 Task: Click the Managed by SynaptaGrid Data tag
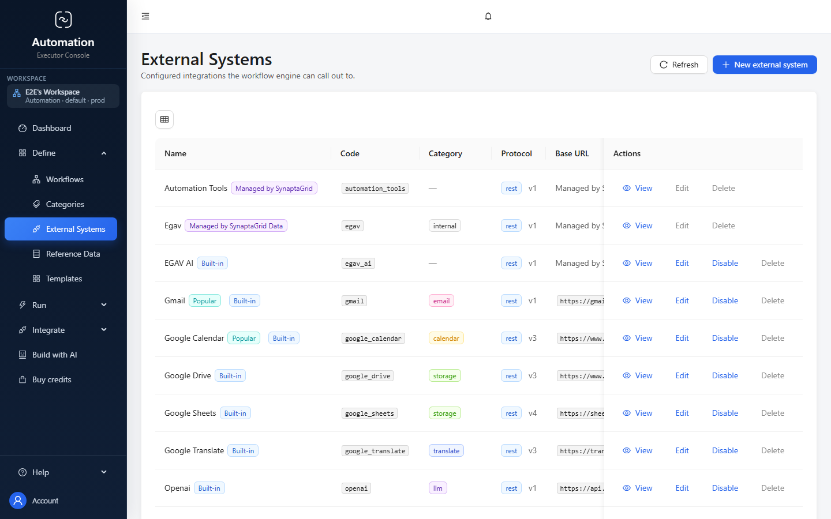(x=236, y=226)
